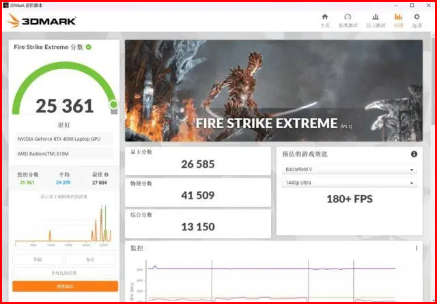Minimize the 3DMark window
The image size is (437, 304).
click(x=396, y=5)
